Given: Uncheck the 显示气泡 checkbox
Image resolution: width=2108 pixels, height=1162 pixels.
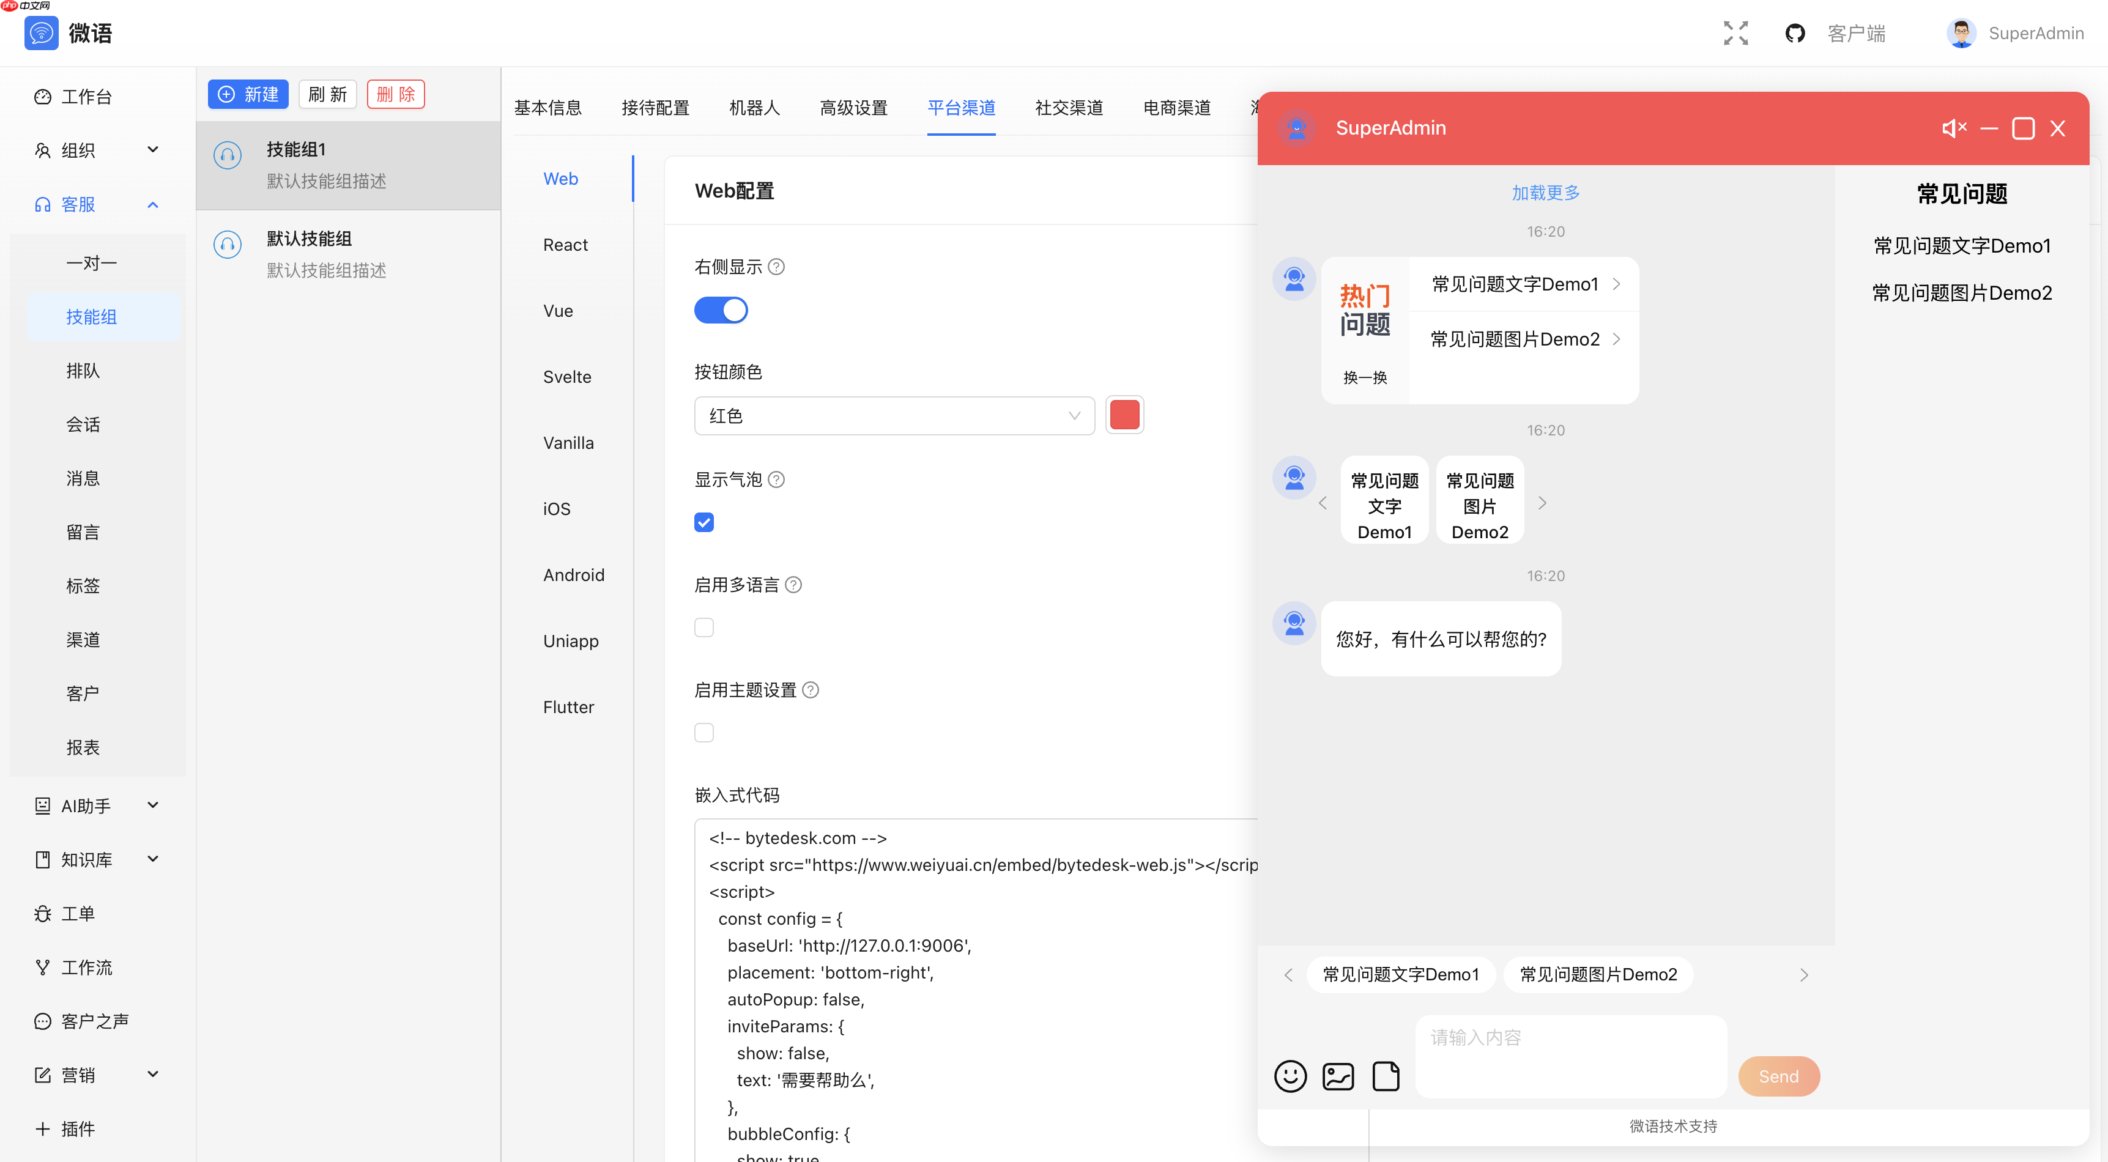Looking at the screenshot, I should pos(703,521).
